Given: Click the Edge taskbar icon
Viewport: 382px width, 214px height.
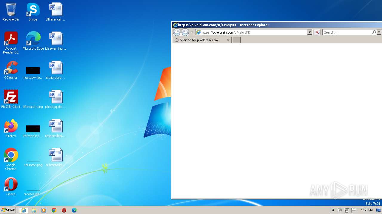Looking at the screenshot, I should click(74, 210).
